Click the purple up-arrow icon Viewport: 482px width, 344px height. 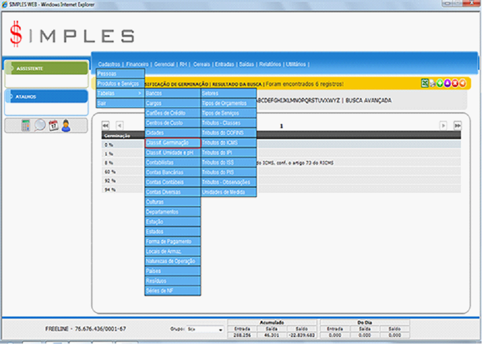tap(447, 84)
